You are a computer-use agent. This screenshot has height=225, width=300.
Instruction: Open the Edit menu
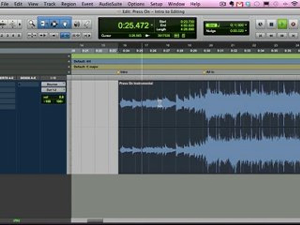click(x=18, y=4)
